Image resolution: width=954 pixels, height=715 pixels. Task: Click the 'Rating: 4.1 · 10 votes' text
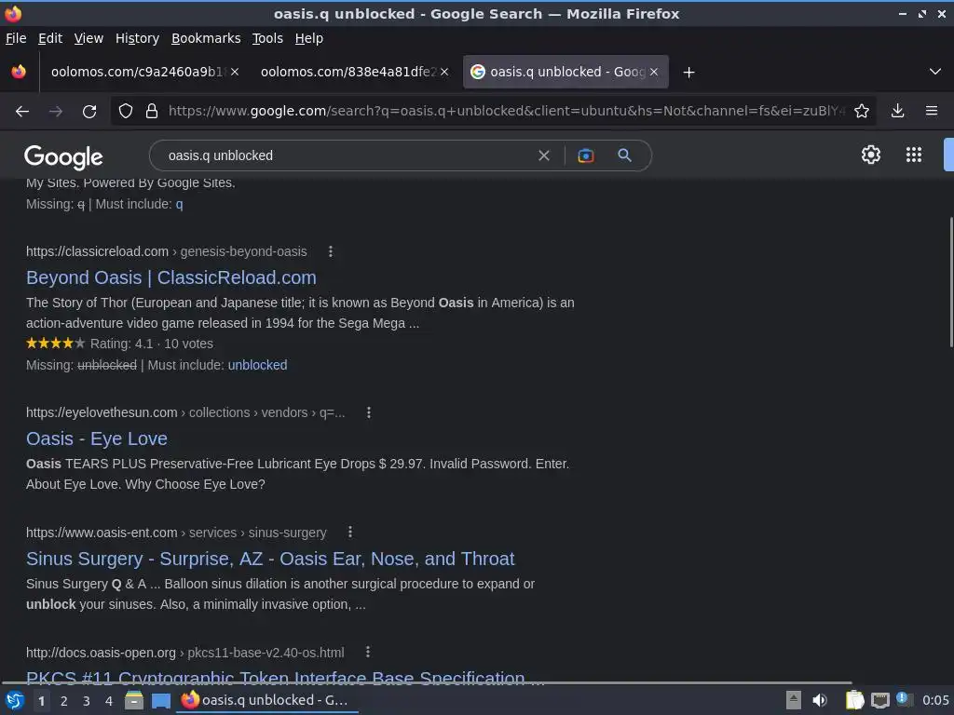(x=152, y=344)
